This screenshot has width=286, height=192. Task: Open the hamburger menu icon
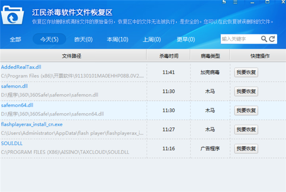coord(235,2)
